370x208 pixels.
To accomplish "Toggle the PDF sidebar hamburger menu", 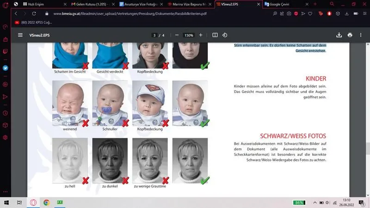I will [x=20, y=35].
